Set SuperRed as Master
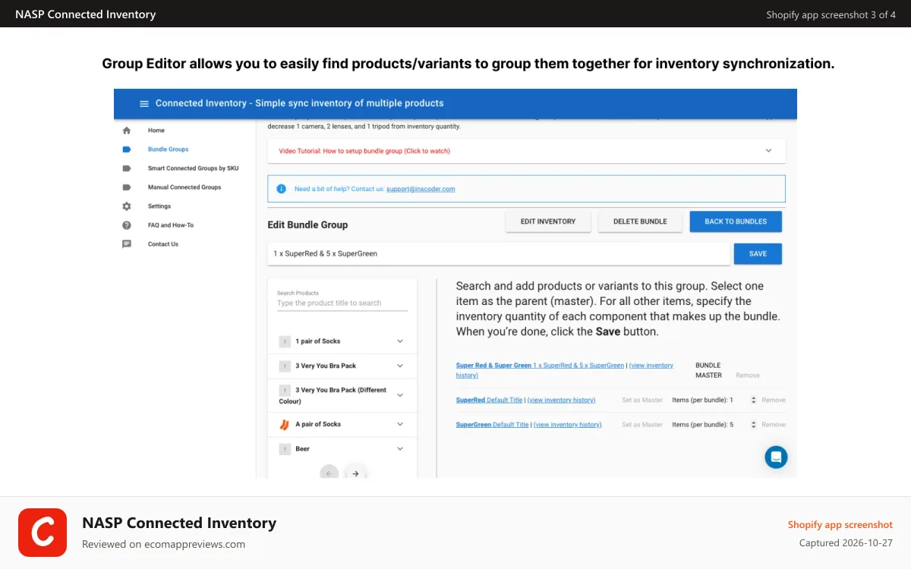The image size is (911, 569). tap(642, 400)
